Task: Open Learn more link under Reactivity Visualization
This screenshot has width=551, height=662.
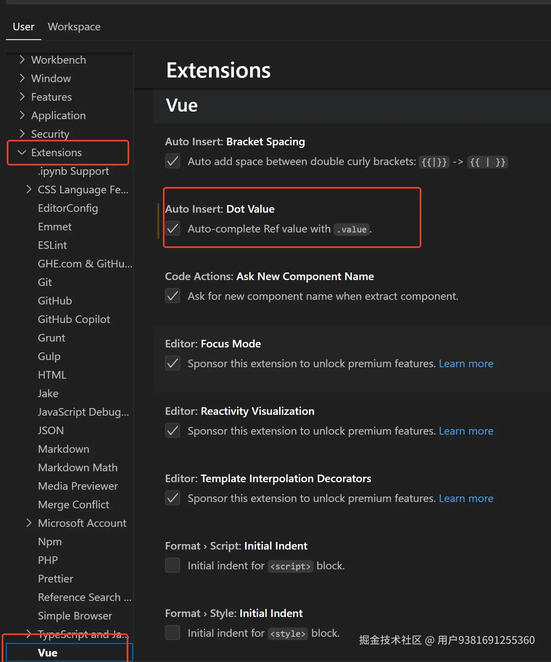Action: (466, 431)
